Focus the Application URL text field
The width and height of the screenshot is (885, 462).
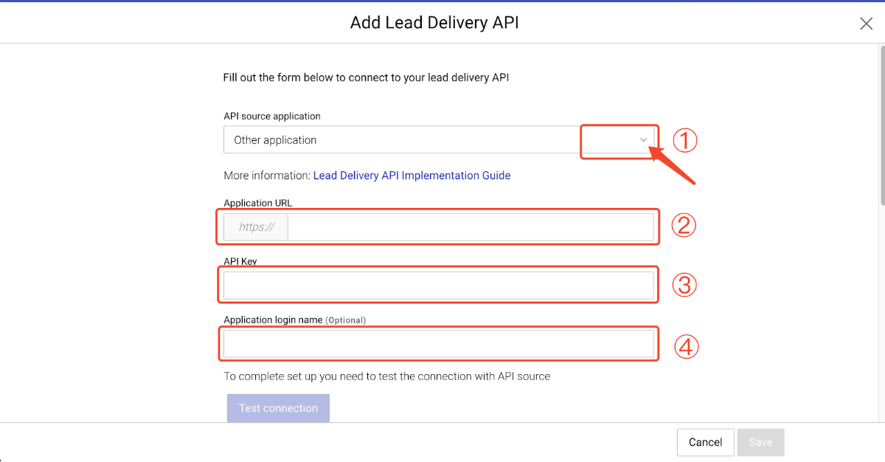(x=470, y=227)
